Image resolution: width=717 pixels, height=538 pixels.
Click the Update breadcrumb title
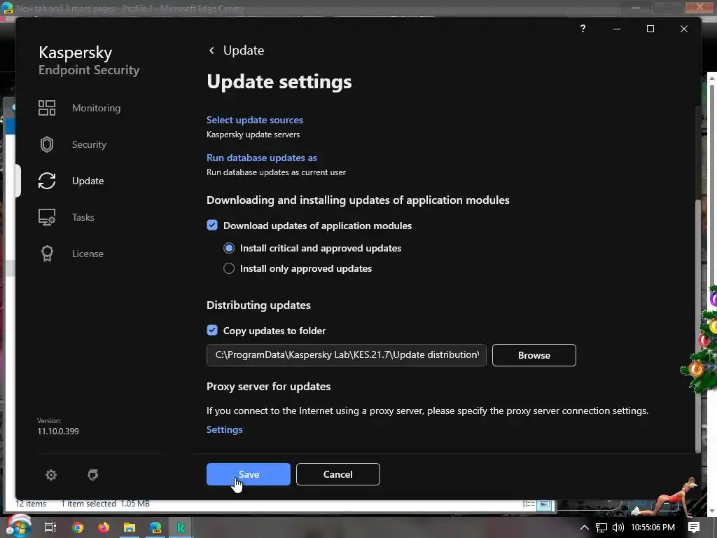[243, 50]
